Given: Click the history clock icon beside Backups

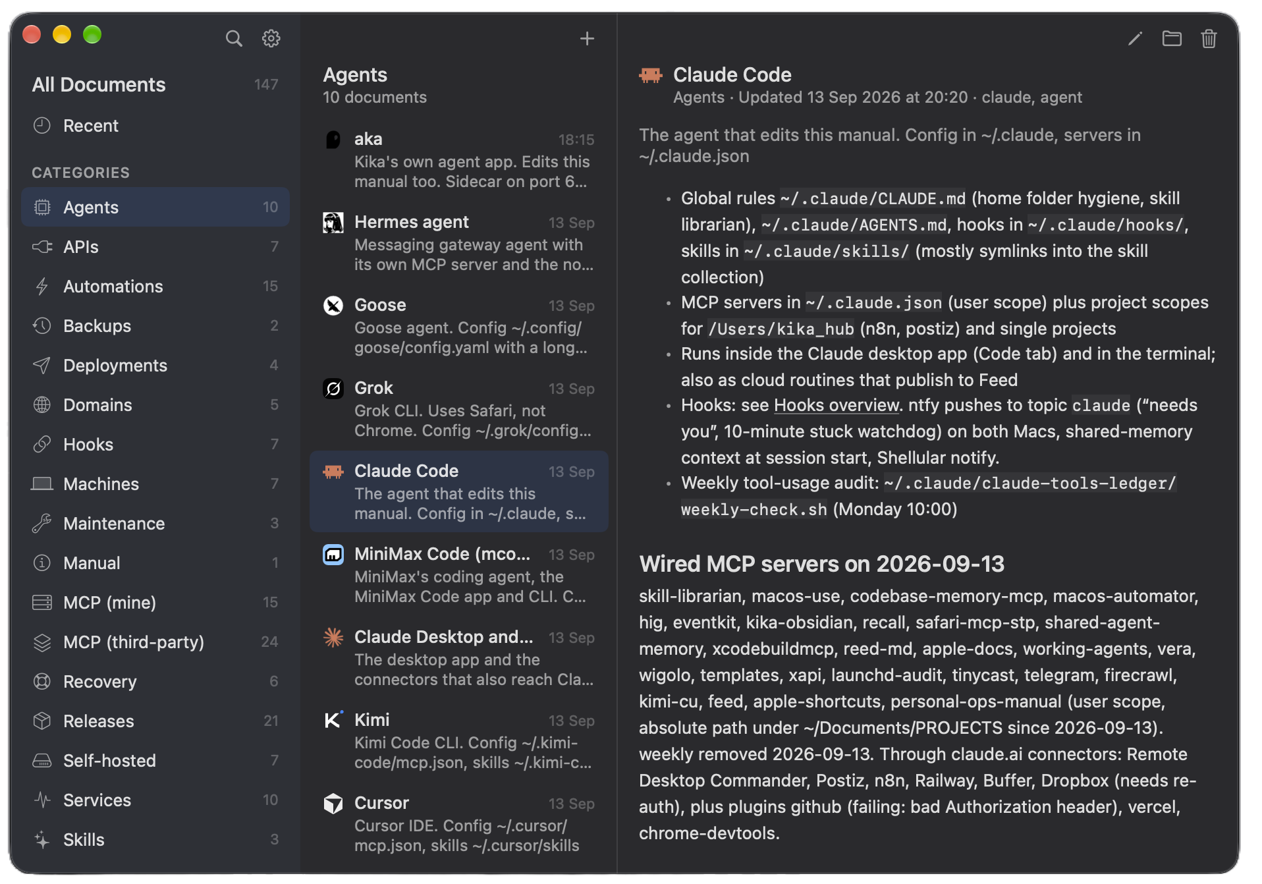Looking at the screenshot, I should click(x=42, y=326).
